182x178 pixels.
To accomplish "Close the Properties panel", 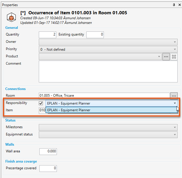I will coord(178,5).
